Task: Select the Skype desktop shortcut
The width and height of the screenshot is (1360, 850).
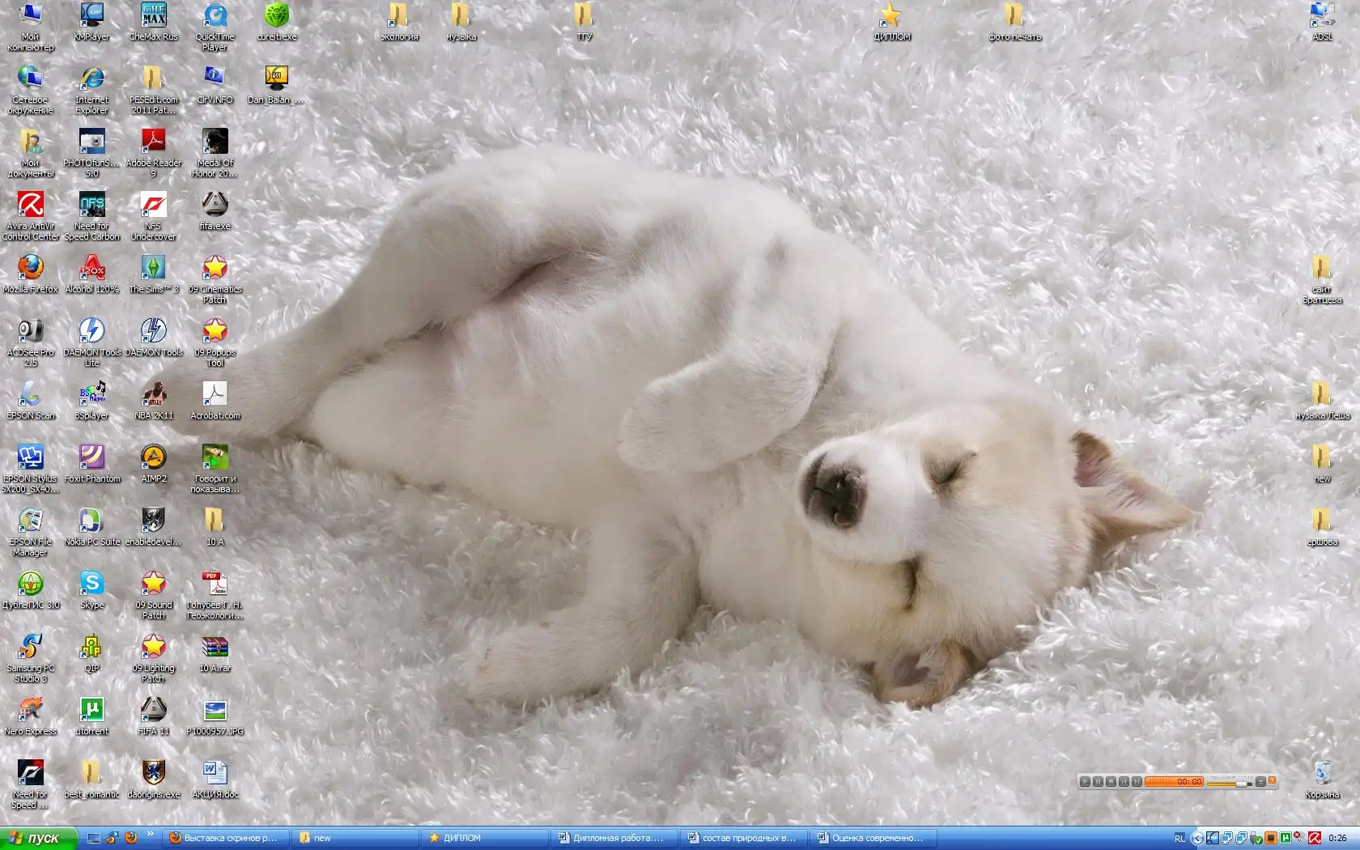Action: coord(91,584)
